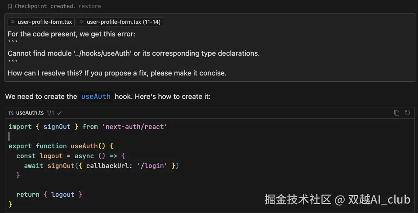Click the React icon on the first user-profile-form.tsx chip
The width and height of the screenshot is (418, 213).
tap(13, 22)
